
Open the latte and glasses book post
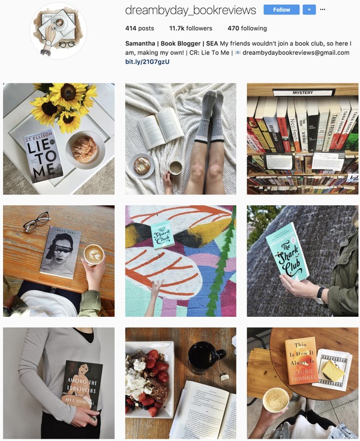click(x=59, y=261)
